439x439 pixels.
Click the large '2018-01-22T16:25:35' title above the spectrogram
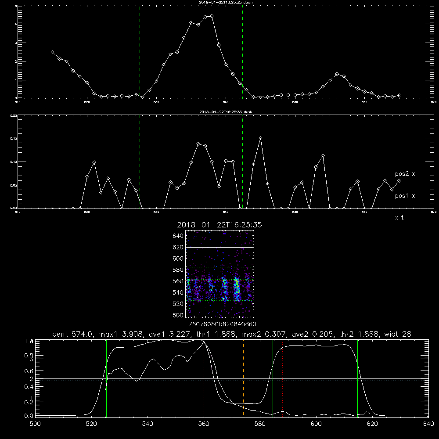click(x=219, y=225)
